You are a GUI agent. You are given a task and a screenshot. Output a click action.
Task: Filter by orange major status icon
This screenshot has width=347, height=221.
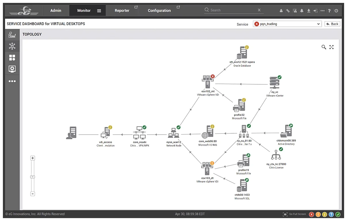(x=318, y=214)
